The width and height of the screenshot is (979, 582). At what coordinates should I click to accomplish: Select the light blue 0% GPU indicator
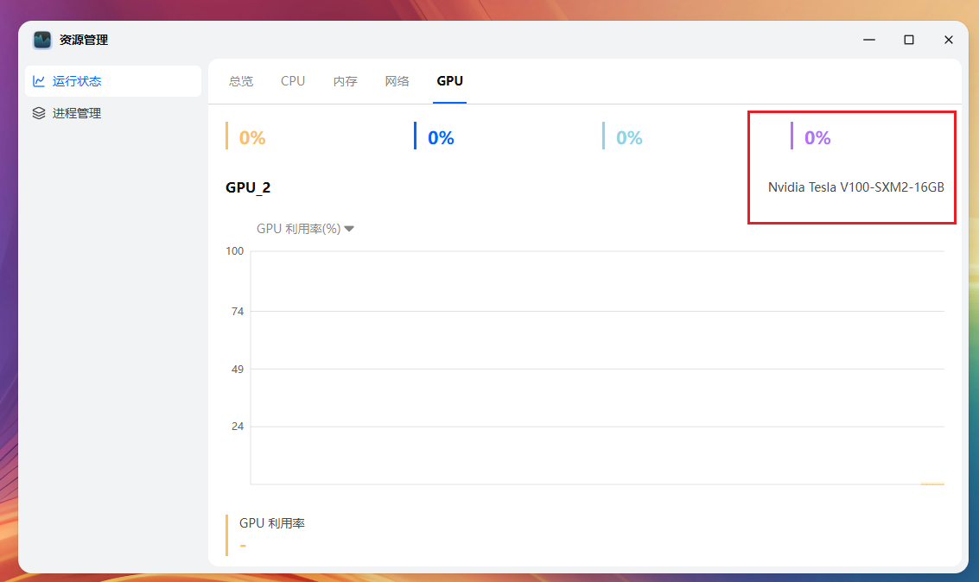point(629,137)
